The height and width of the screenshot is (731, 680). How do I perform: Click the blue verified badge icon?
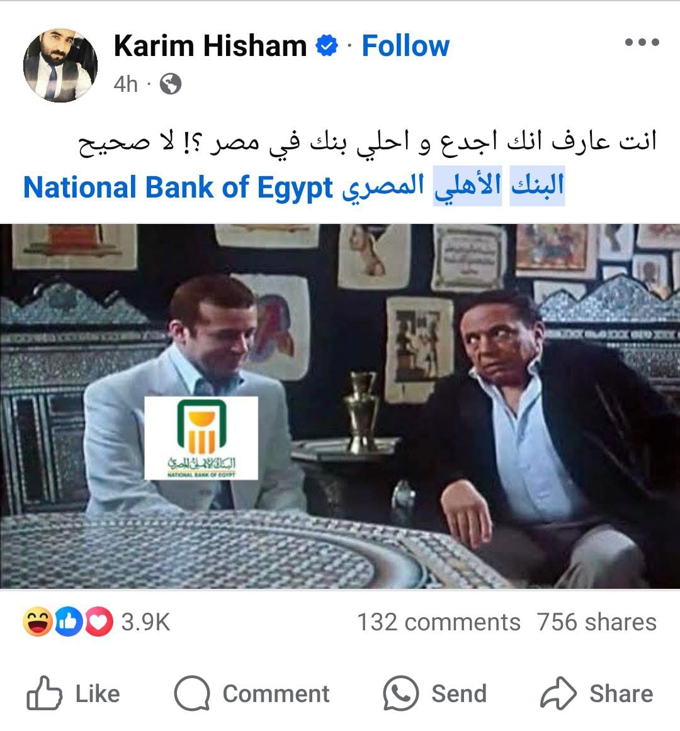click(x=326, y=45)
